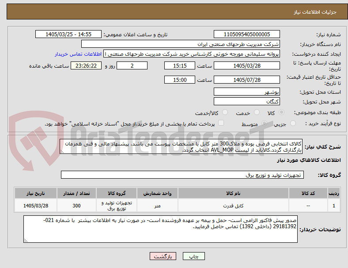Click the توضیحات خریدار label
Screen dimensions: 348x268
(320, 230)
